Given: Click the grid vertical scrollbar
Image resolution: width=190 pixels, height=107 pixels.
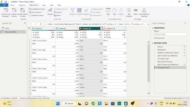Looking at the screenshot, I should point(148,63).
